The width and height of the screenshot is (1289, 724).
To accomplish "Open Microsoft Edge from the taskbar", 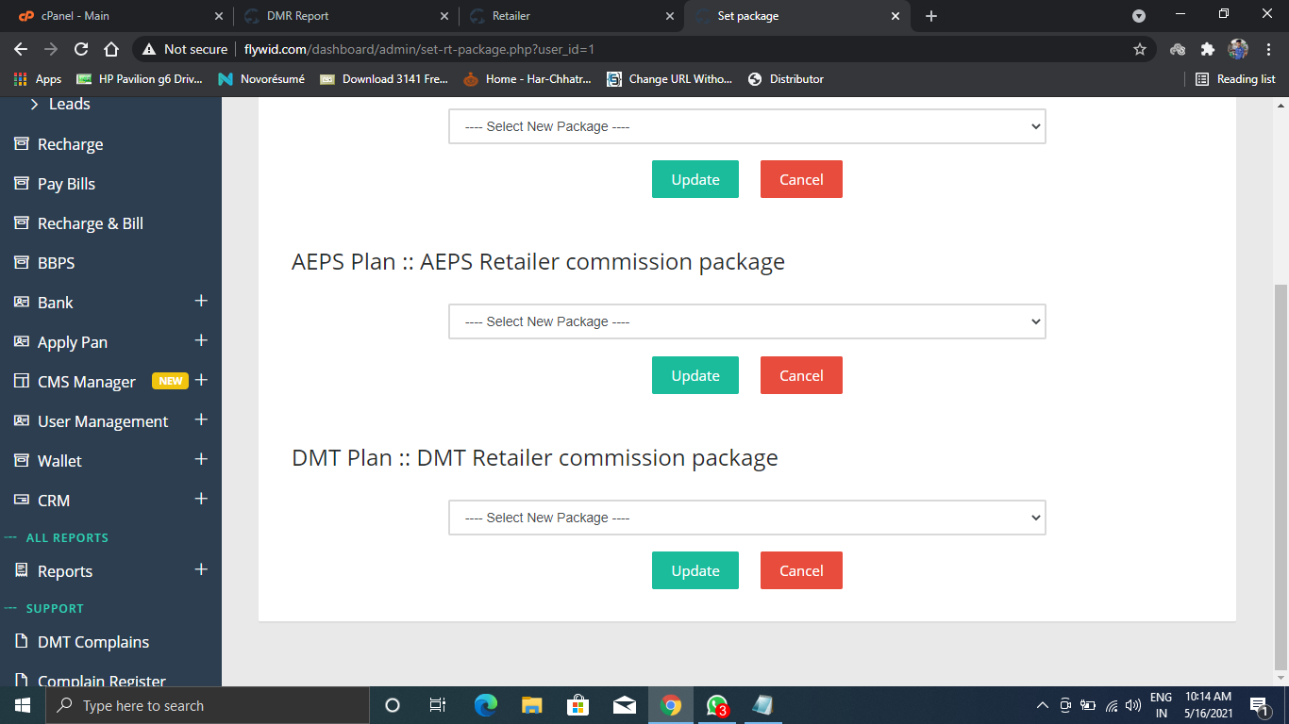I will pos(486,705).
